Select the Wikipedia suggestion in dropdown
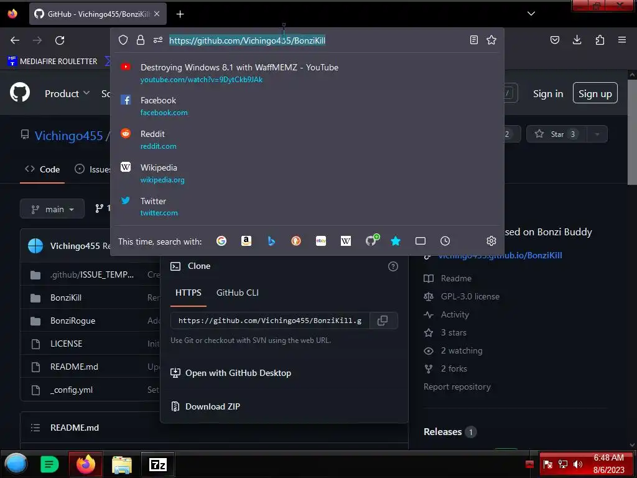 [307, 173]
